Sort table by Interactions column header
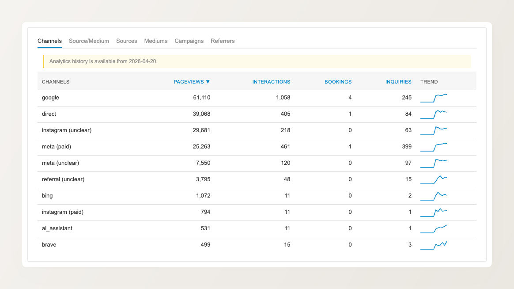This screenshot has height=289, width=514. [271, 82]
